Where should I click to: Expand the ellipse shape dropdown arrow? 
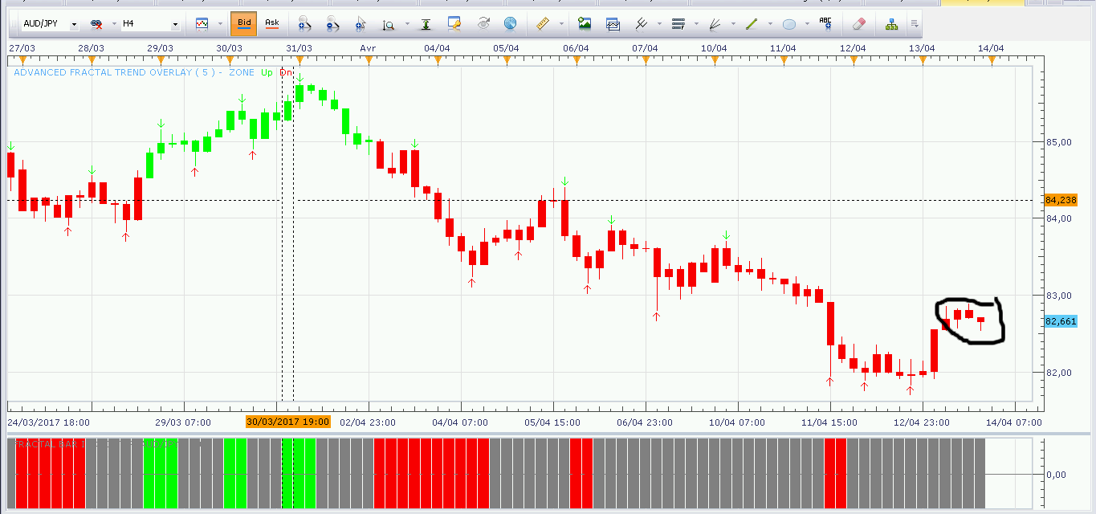[807, 24]
